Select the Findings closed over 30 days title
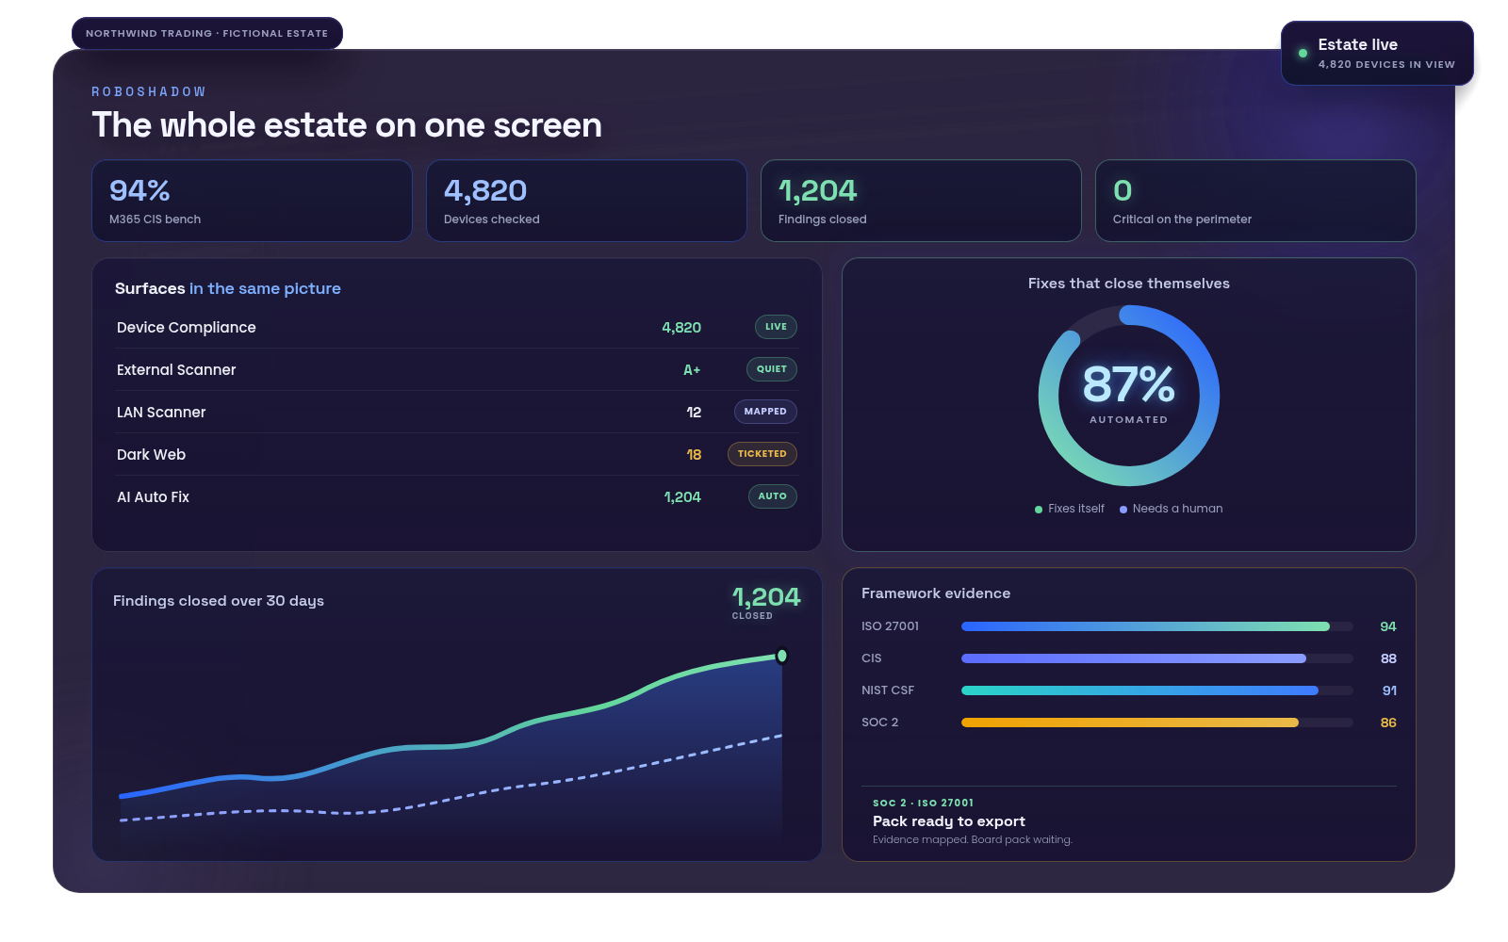The height and width of the screenshot is (942, 1508). tap(219, 601)
